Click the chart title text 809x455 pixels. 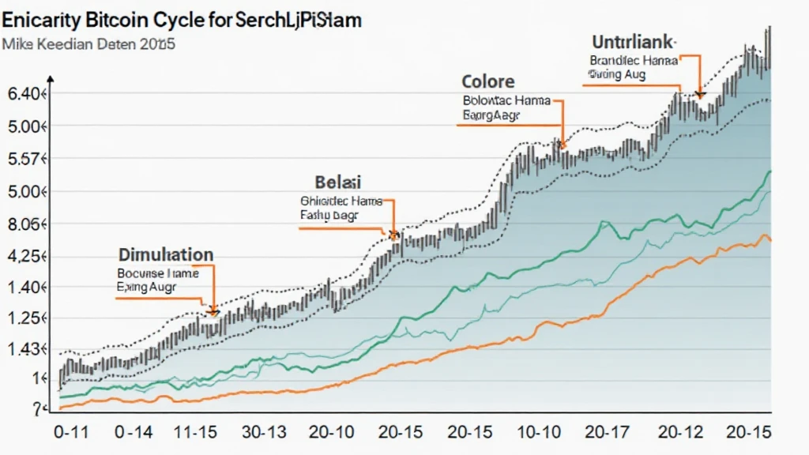point(183,20)
